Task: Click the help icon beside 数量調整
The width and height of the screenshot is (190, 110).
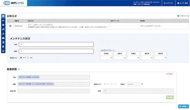Action: pyautogui.click(x=19, y=69)
